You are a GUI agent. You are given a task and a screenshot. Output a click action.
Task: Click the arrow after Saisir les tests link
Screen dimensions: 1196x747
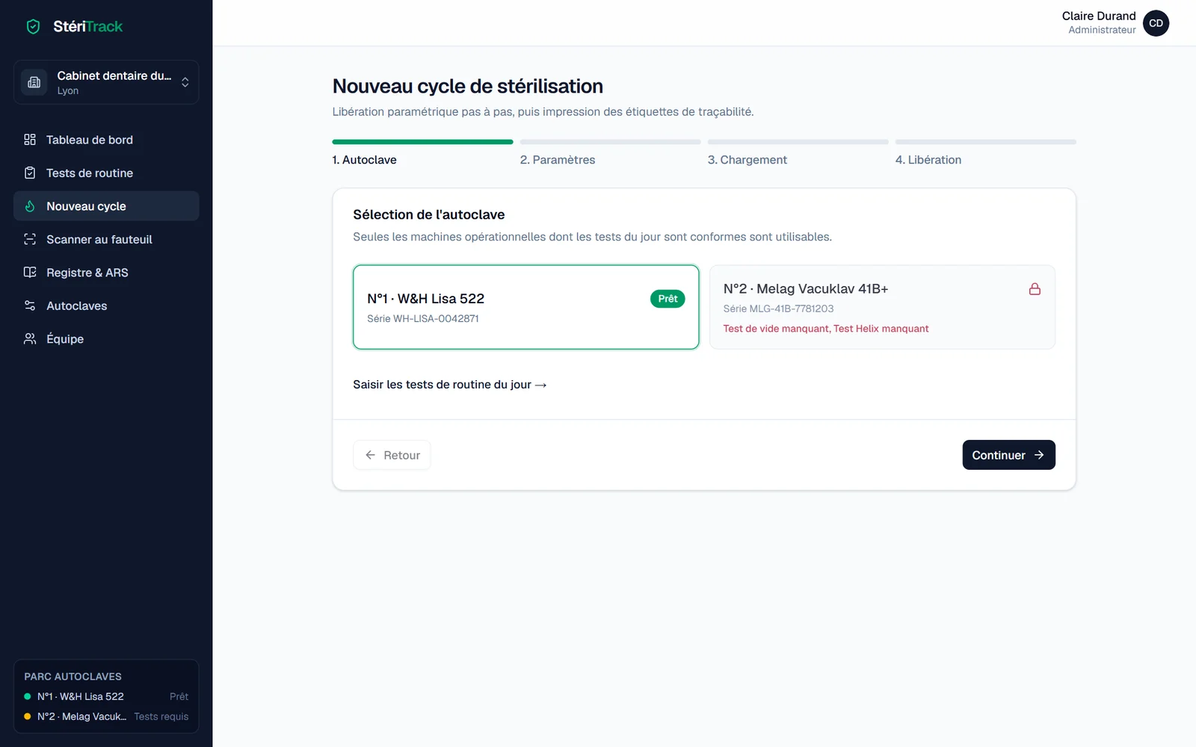(x=541, y=385)
